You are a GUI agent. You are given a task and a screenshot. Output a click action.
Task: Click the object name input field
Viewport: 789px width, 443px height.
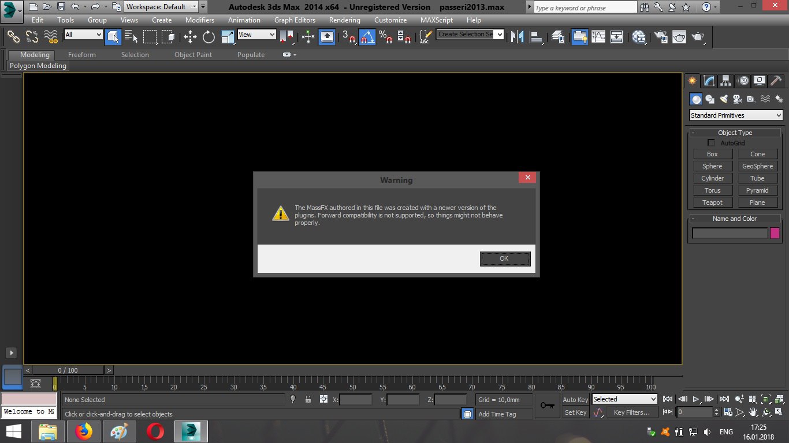pyautogui.click(x=730, y=233)
